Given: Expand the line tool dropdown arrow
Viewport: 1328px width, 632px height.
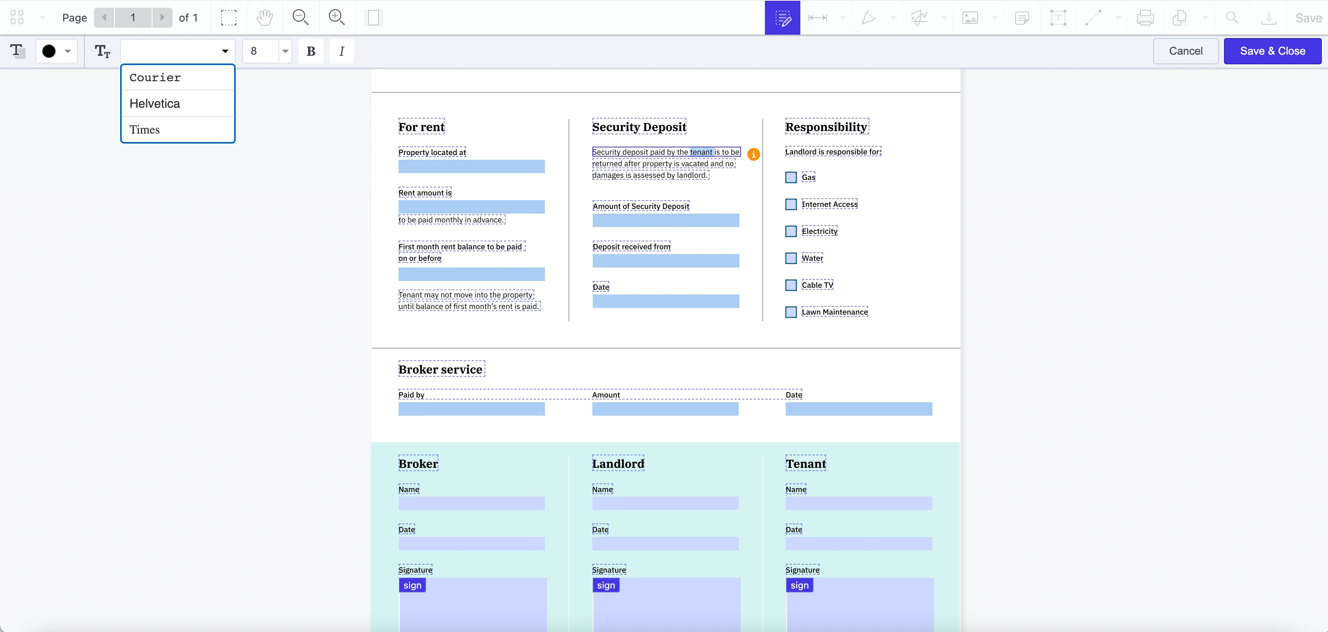Looking at the screenshot, I should click(1118, 17).
